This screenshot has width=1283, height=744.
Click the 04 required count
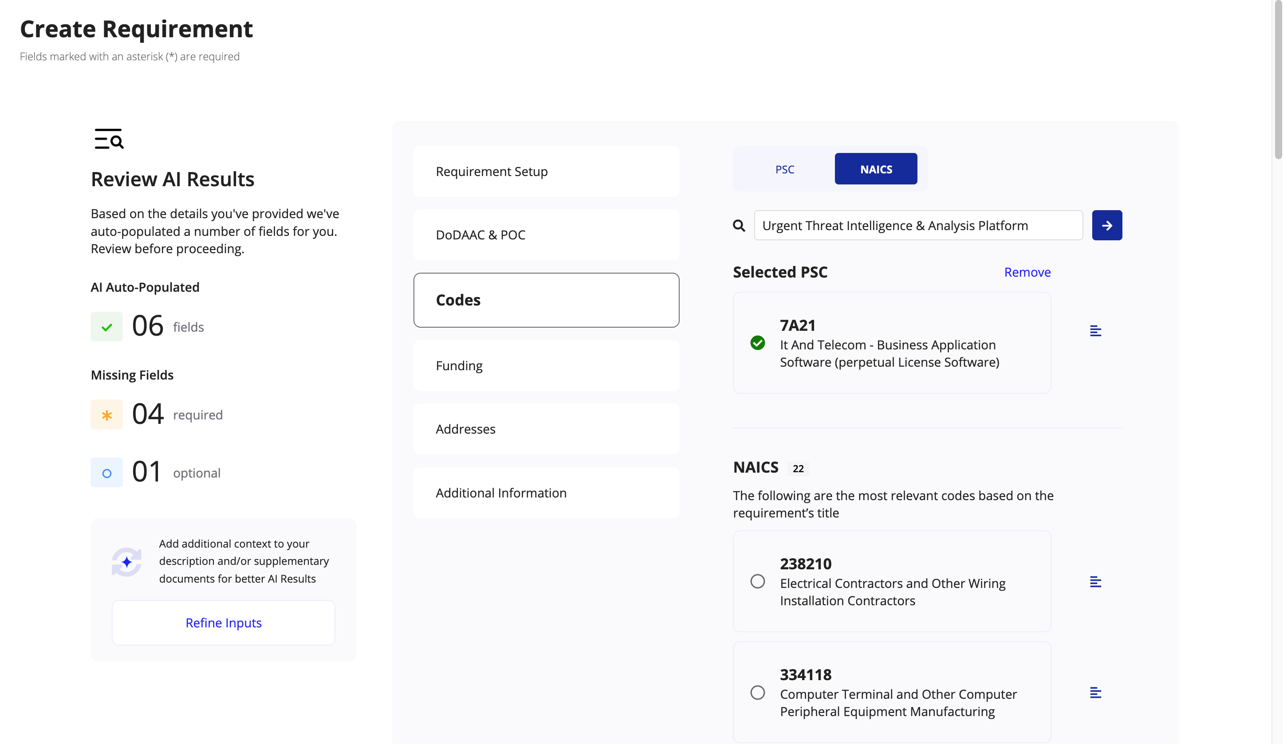(148, 414)
